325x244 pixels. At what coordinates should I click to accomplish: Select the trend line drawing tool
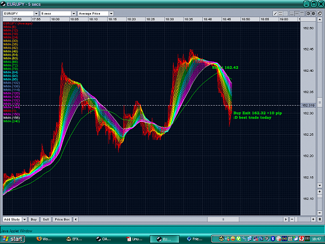[x=275, y=14]
